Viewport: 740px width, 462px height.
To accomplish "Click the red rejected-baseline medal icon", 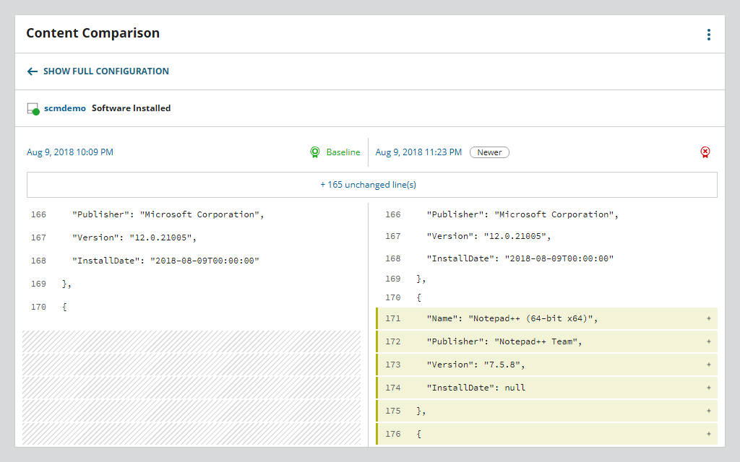I will point(706,152).
